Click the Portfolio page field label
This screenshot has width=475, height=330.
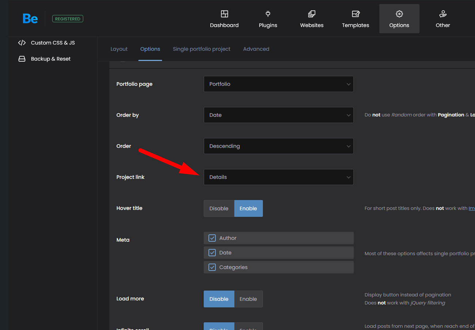tap(134, 84)
